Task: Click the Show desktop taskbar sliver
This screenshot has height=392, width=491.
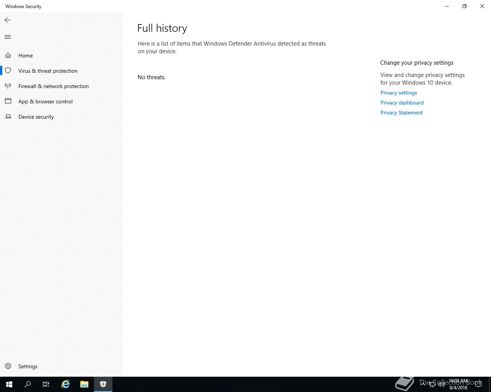Action: click(490, 384)
